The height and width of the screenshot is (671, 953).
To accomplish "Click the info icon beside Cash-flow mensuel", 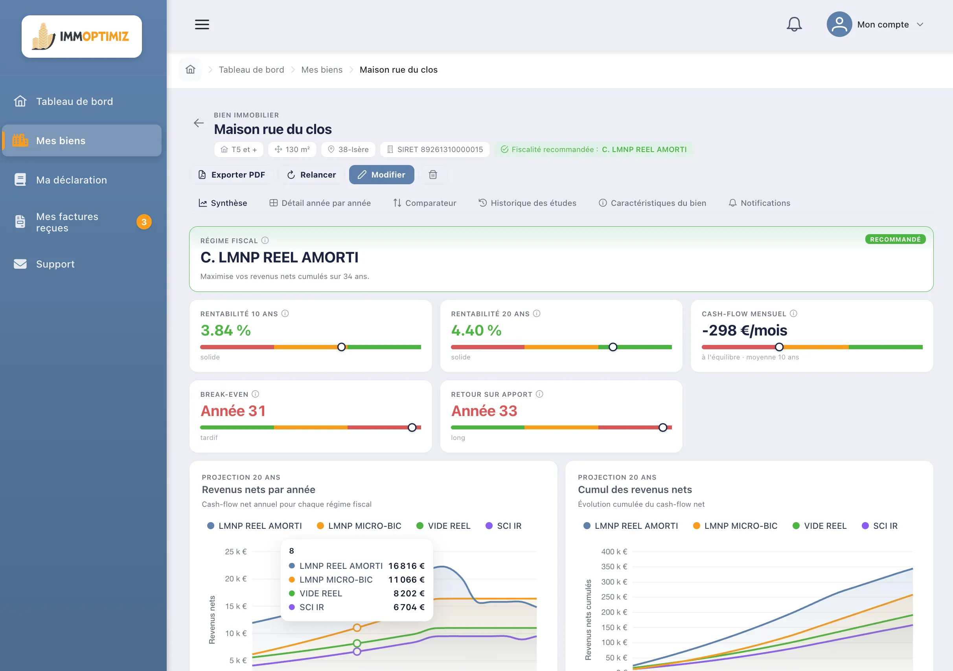I will [794, 313].
